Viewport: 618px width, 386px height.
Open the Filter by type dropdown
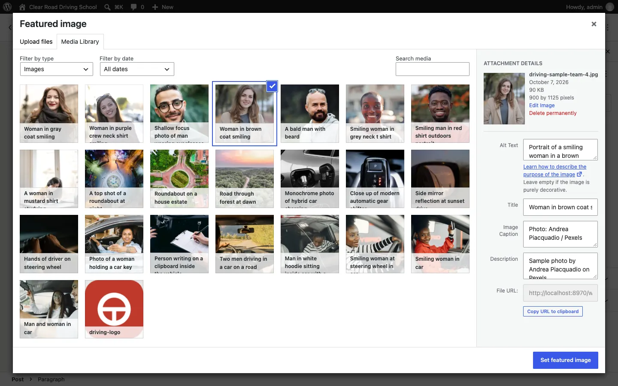point(57,69)
